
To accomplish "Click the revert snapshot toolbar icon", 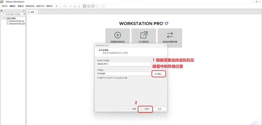I will click(x=75, y=6).
